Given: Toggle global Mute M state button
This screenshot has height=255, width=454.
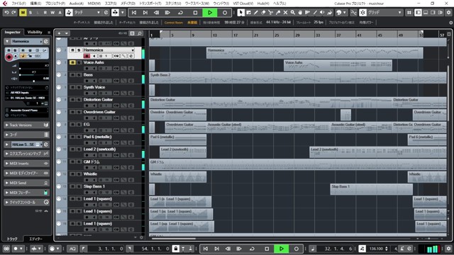Looking at the screenshot, I should pos(23,13).
